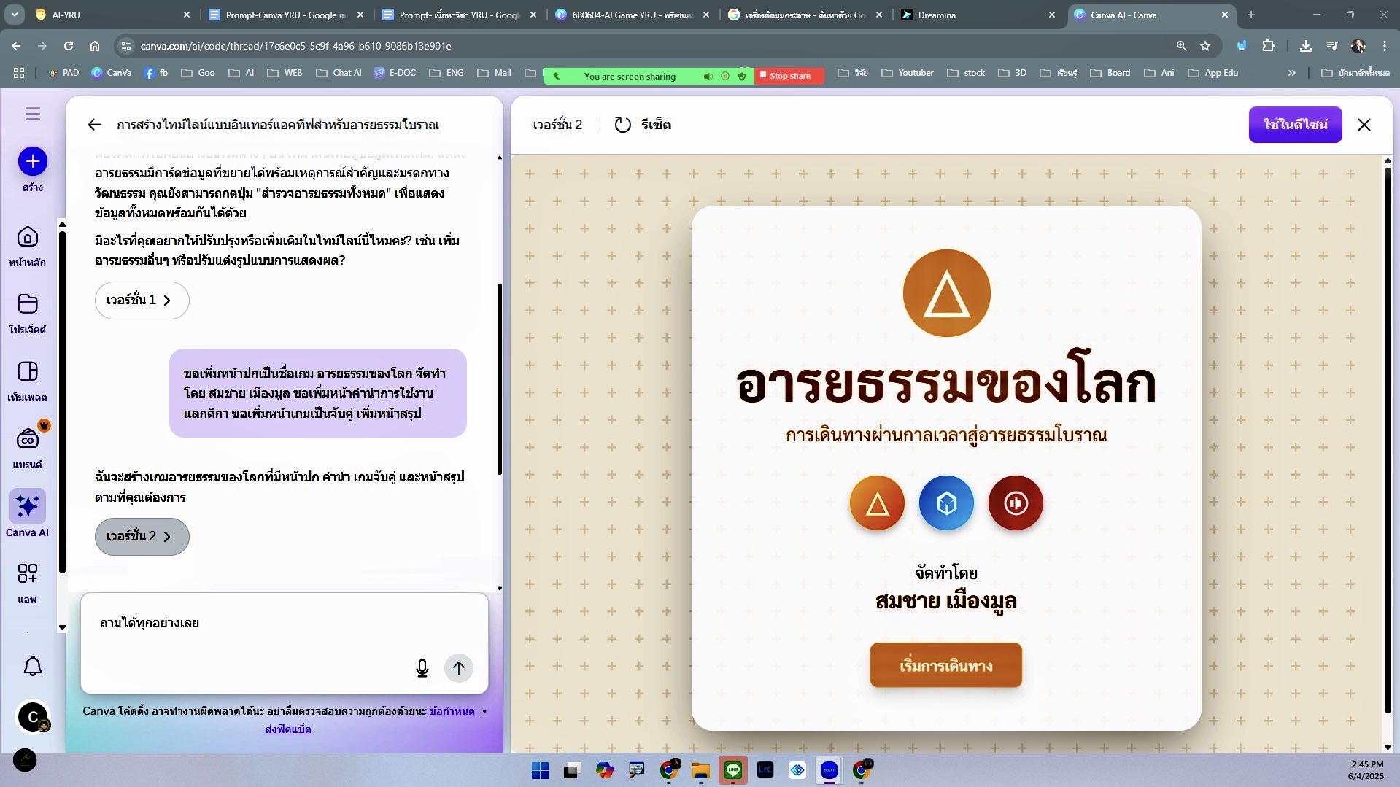Click the purple Create plus button
The height and width of the screenshot is (787, 1400).
pyautogui.click(x=32, y=161)
